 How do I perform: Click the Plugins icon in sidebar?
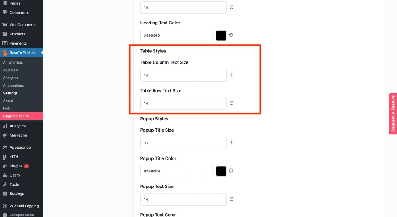[x=5, y=166]
